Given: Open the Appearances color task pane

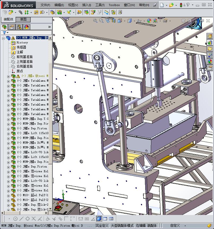Looking at the screenshot, I should [x=210, y=61].
